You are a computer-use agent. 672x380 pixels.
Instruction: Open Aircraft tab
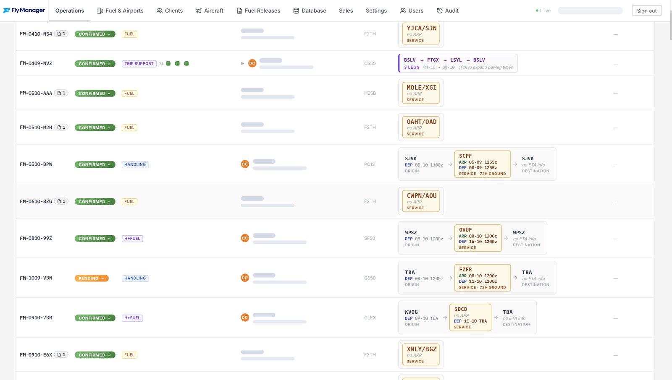click(x=210, y=10)
